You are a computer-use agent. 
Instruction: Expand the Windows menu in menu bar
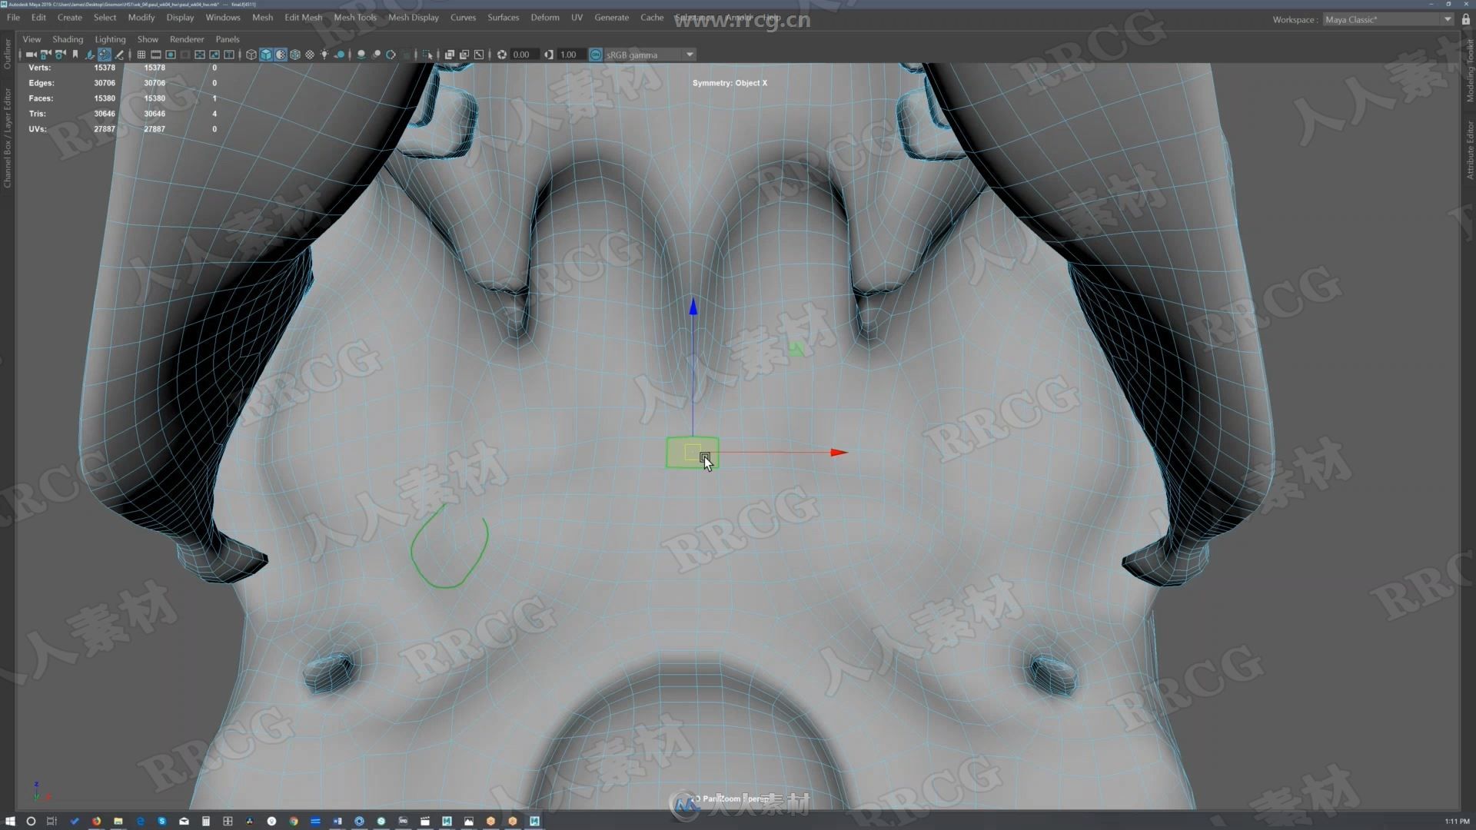tap(222, 17)
